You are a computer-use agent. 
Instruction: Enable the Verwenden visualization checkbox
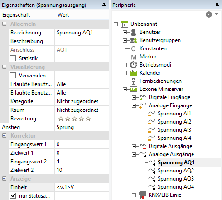pyautogui.click(x=13, y=76)
